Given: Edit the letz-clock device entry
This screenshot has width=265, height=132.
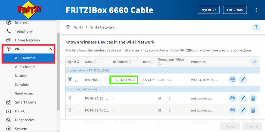Looking at the screenshot, I should [242, 80].
